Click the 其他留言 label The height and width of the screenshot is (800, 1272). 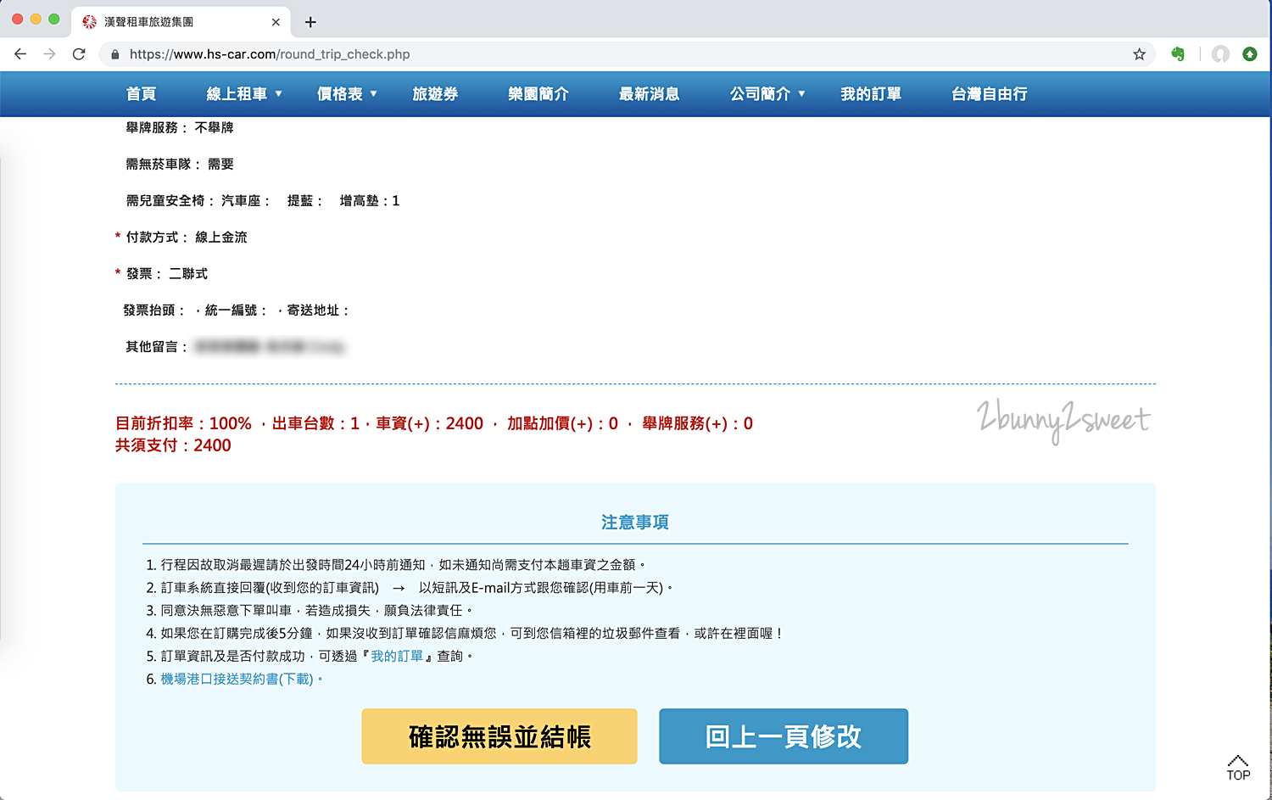pos(156,347)
